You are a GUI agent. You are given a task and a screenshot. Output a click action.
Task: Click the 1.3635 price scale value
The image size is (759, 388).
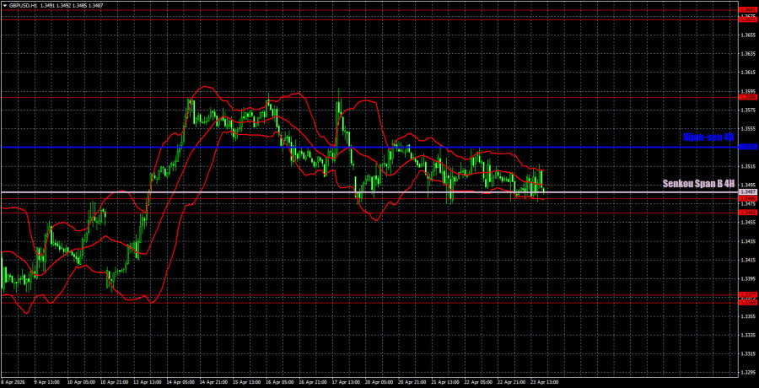point(748,54)
